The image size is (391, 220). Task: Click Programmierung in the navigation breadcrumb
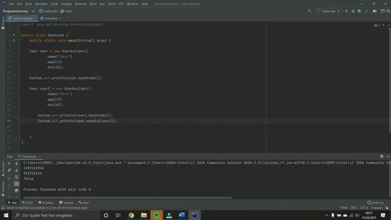pyautogui.click(x=15, y=11)
